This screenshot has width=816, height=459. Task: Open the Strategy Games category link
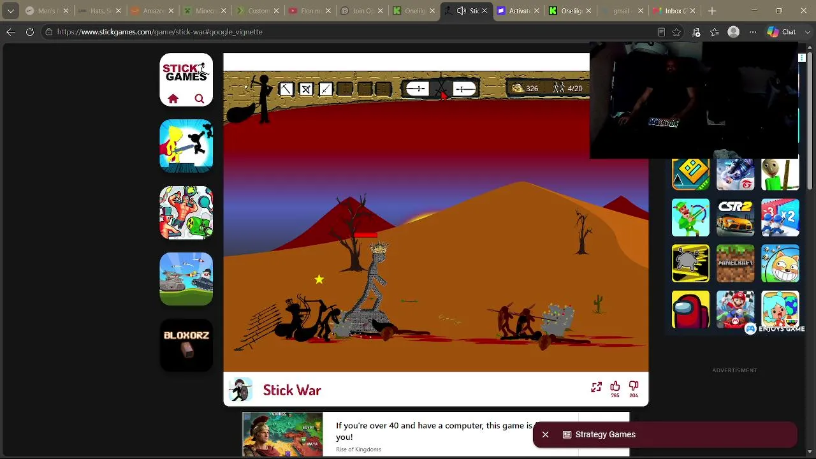599,435
